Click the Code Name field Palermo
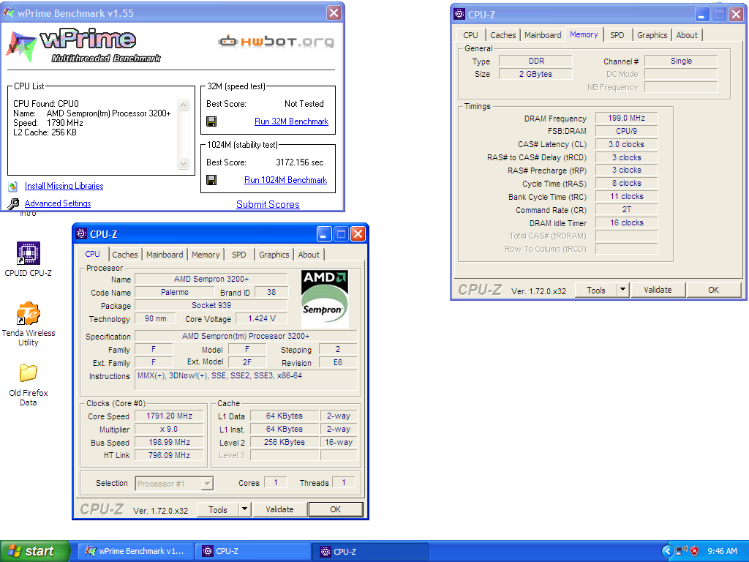Screen dimensions: 749x562 (x=174, y=292)
